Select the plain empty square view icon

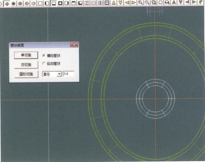point(40,3)
